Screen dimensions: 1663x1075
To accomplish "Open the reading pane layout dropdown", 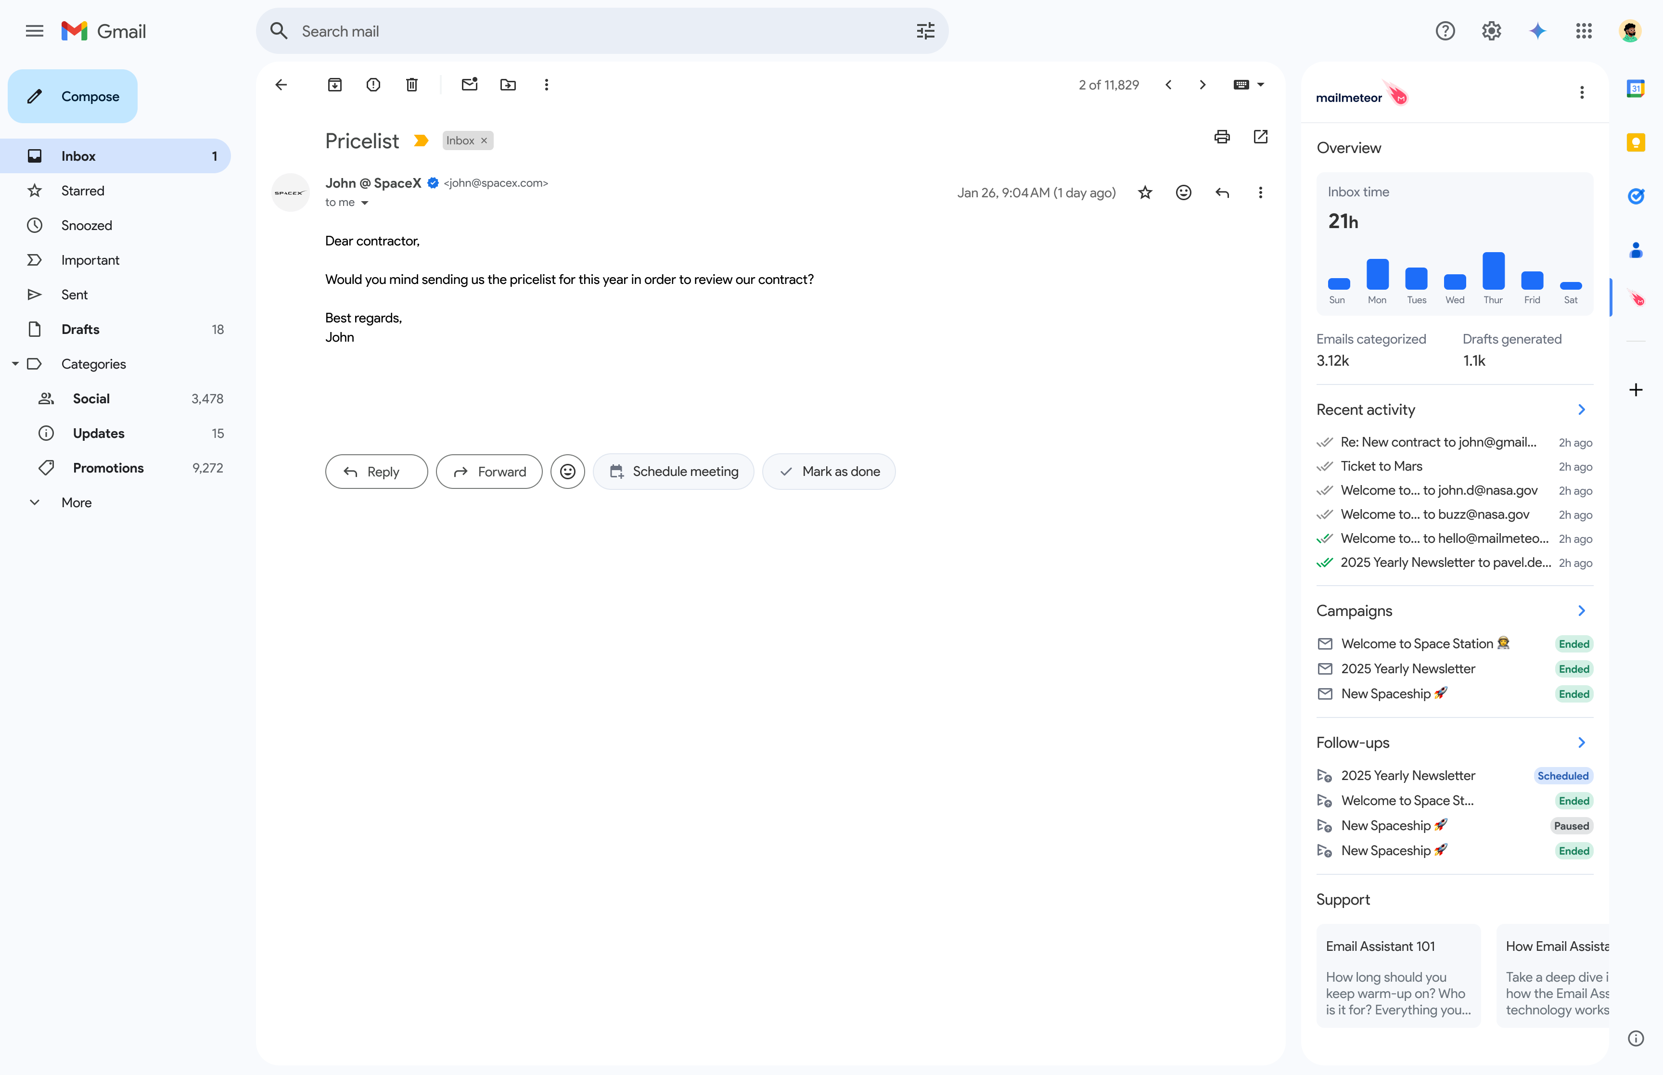I will coord(1249,85).
